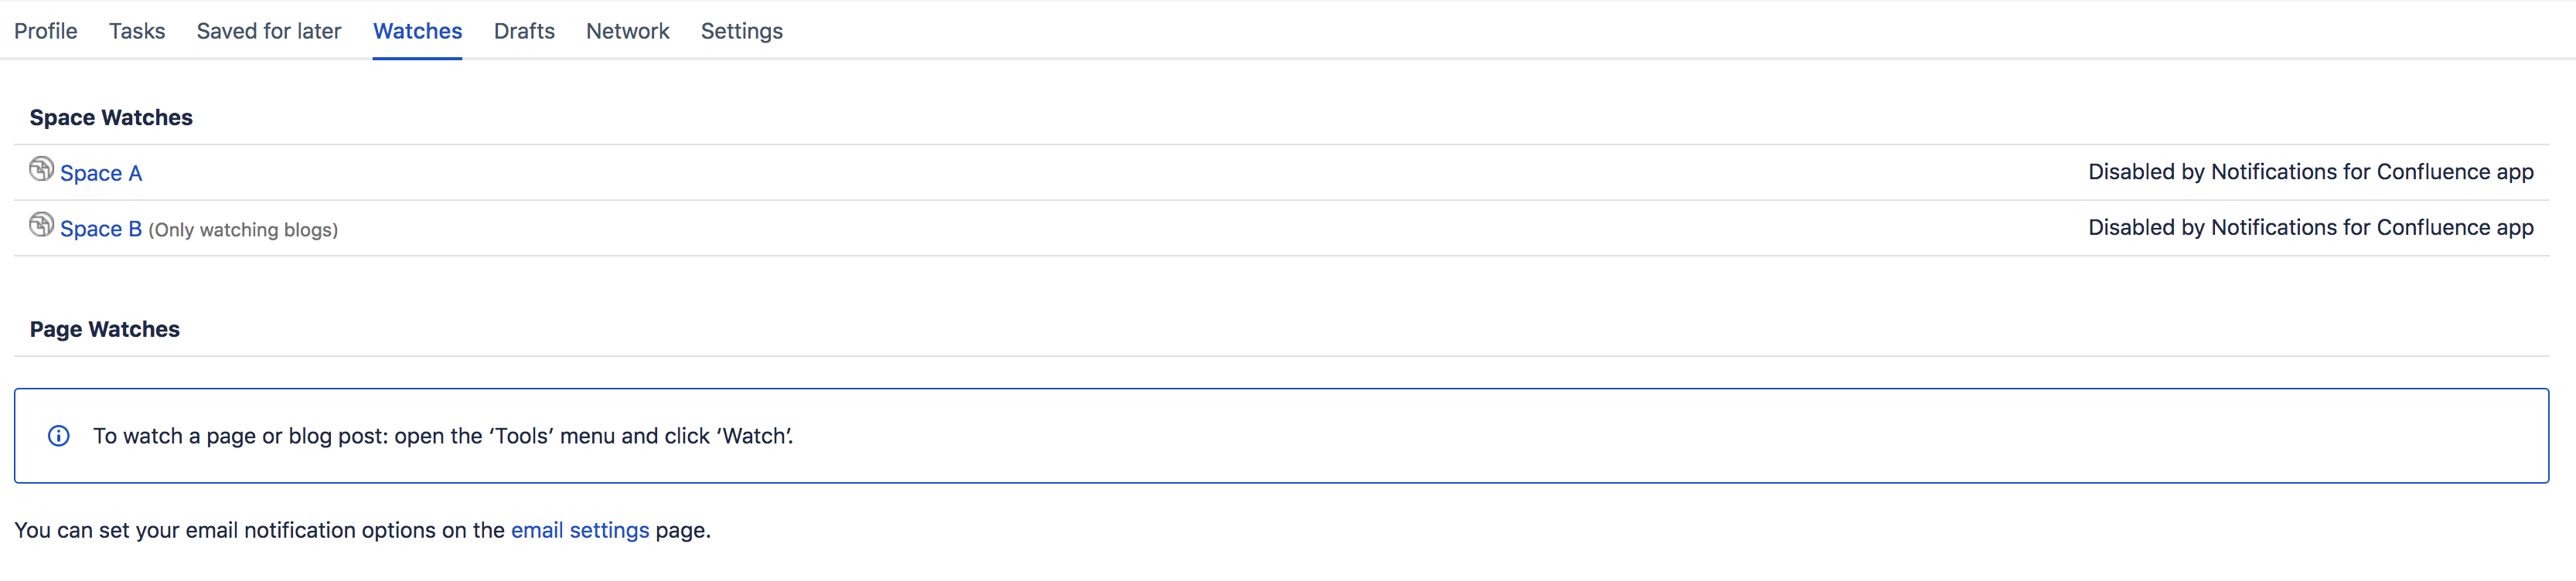The image size is (2576, 581).
Task: Switch to the Network tab
Action: click(x=628, y=31)
